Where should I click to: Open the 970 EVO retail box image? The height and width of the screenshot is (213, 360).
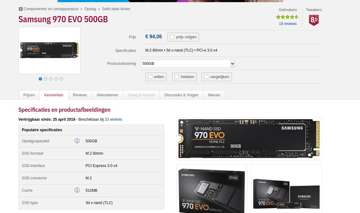[x=212, y=189]
